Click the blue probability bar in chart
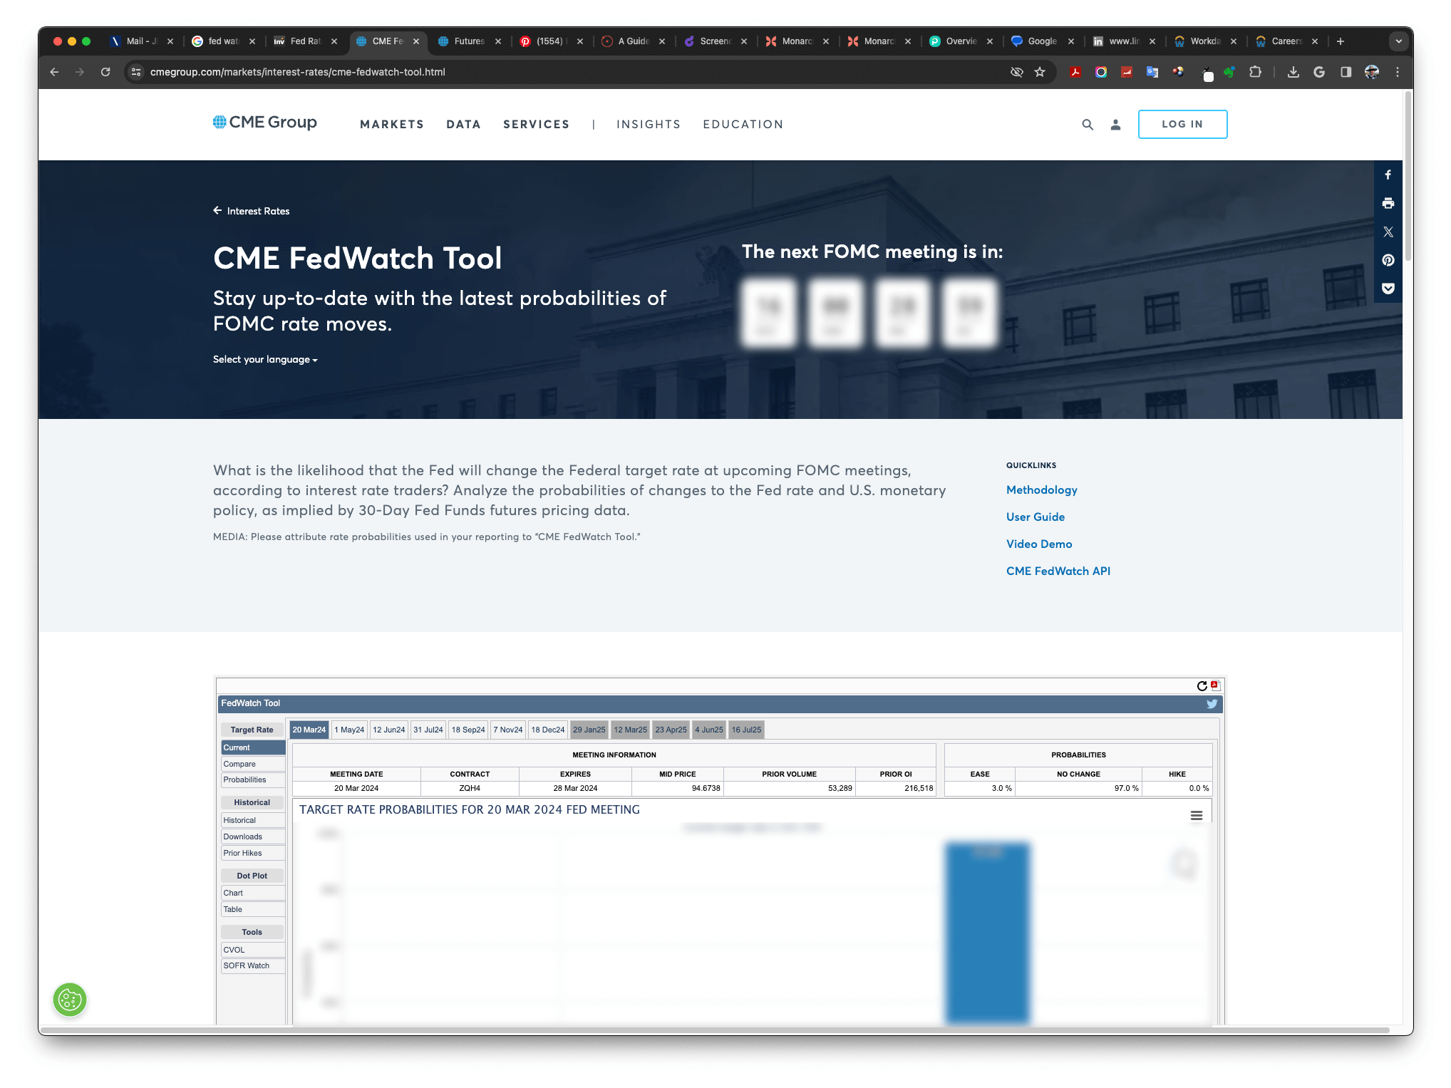The height and width of the screenshot is (1088, 1451). coord(987,933)
